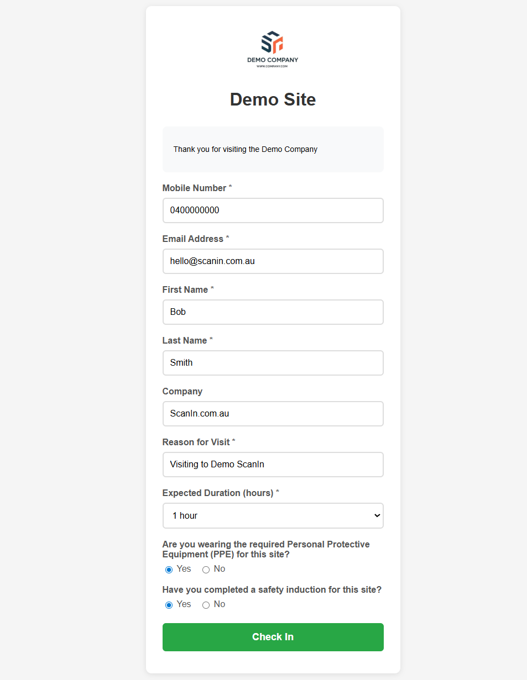
Task: Click into the First Name field
Action: coord(273,312)
